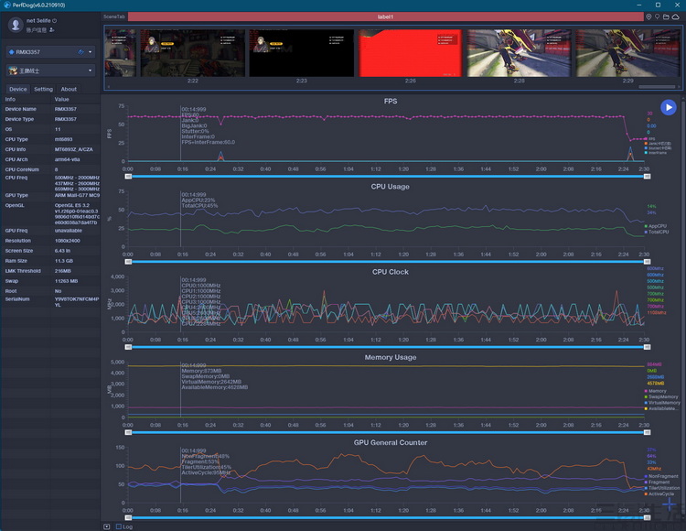Click the small panel icon next to Log

pyautogui.click(x=107, y=526)
